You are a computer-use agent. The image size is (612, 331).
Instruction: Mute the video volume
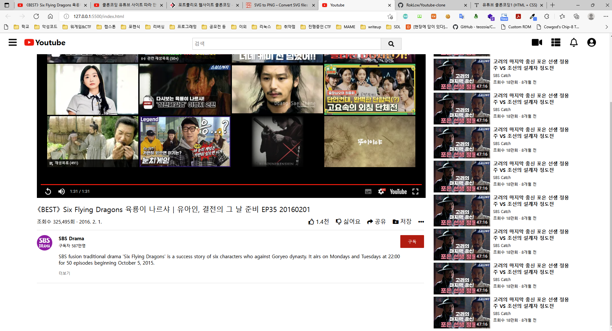tap(61, 191)
